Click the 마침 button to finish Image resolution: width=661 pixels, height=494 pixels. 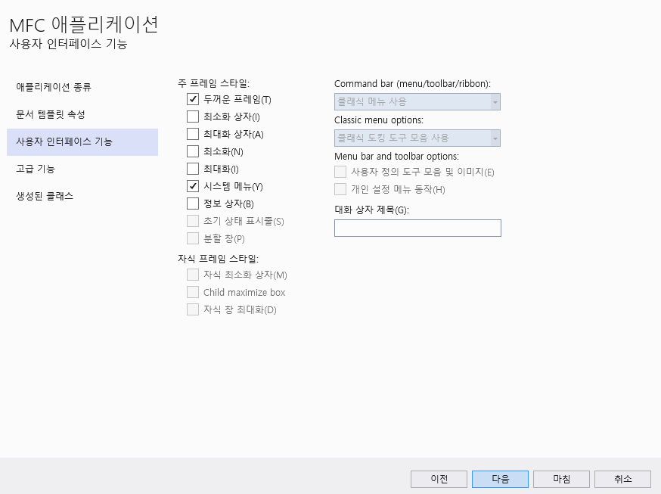561,479
